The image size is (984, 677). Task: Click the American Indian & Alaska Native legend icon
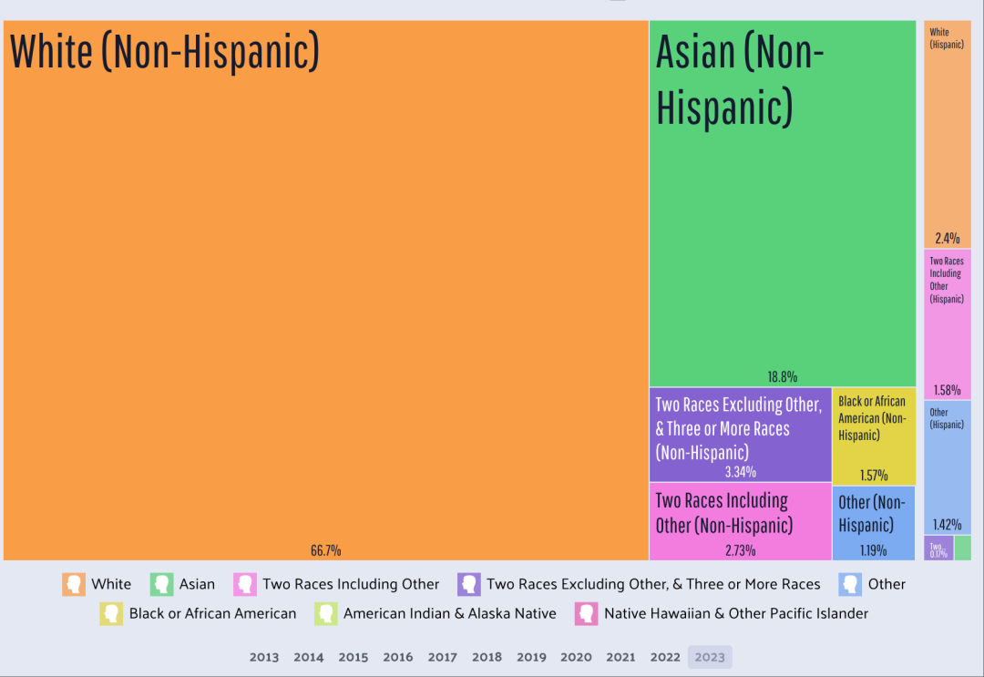326,613
